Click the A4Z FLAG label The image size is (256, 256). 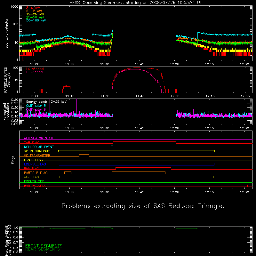pos(31,177)
